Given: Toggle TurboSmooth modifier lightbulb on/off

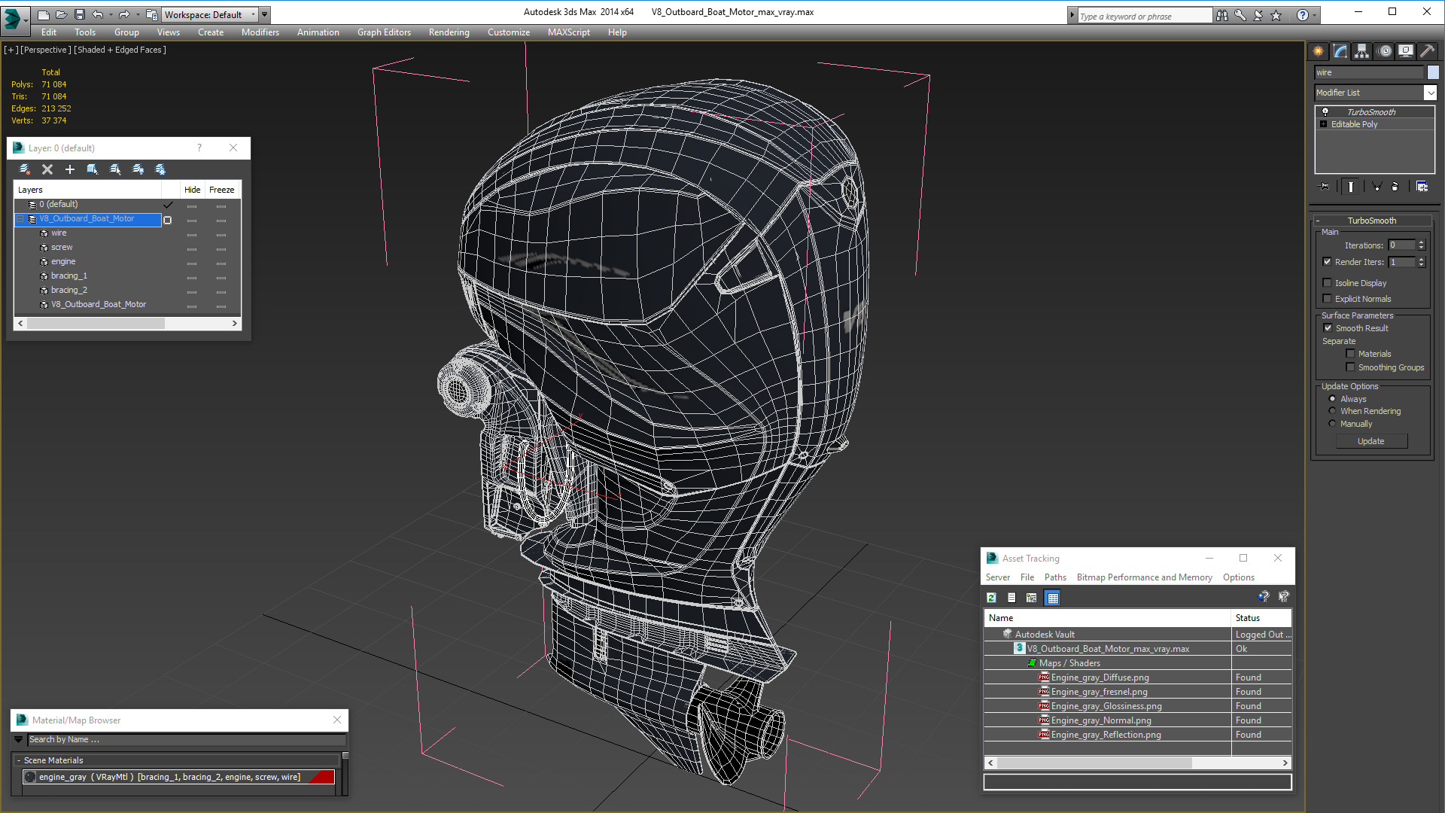Looking at the screenshot, I should (x=1325, y=111).
